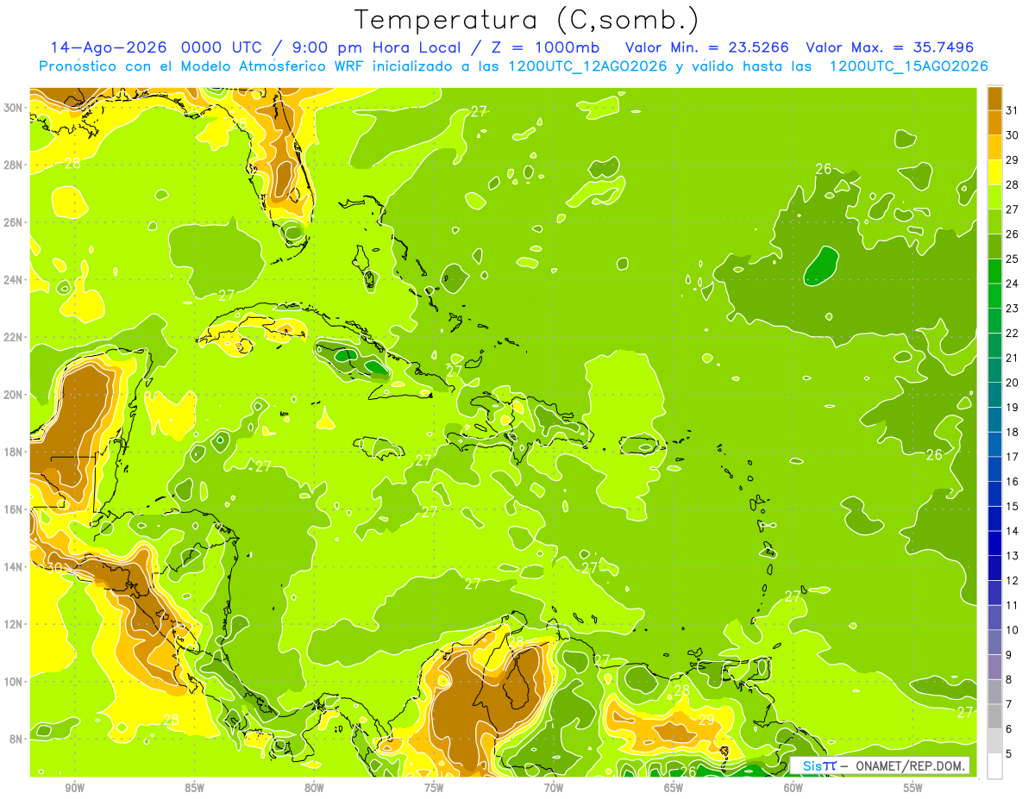Click the 'ONAMET/REP.DOM.' credit label
This screenshot has width=1035, height=799.
pos(909,766)
